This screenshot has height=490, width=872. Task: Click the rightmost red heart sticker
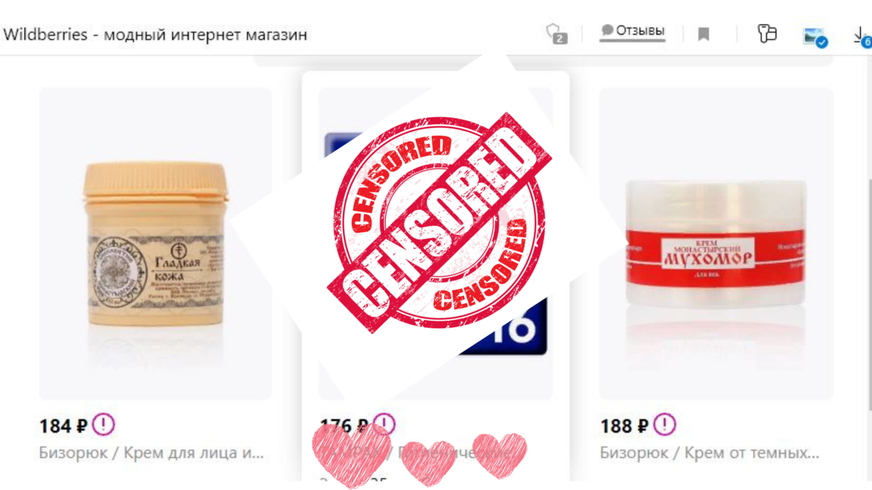click(x=499, y=456)
